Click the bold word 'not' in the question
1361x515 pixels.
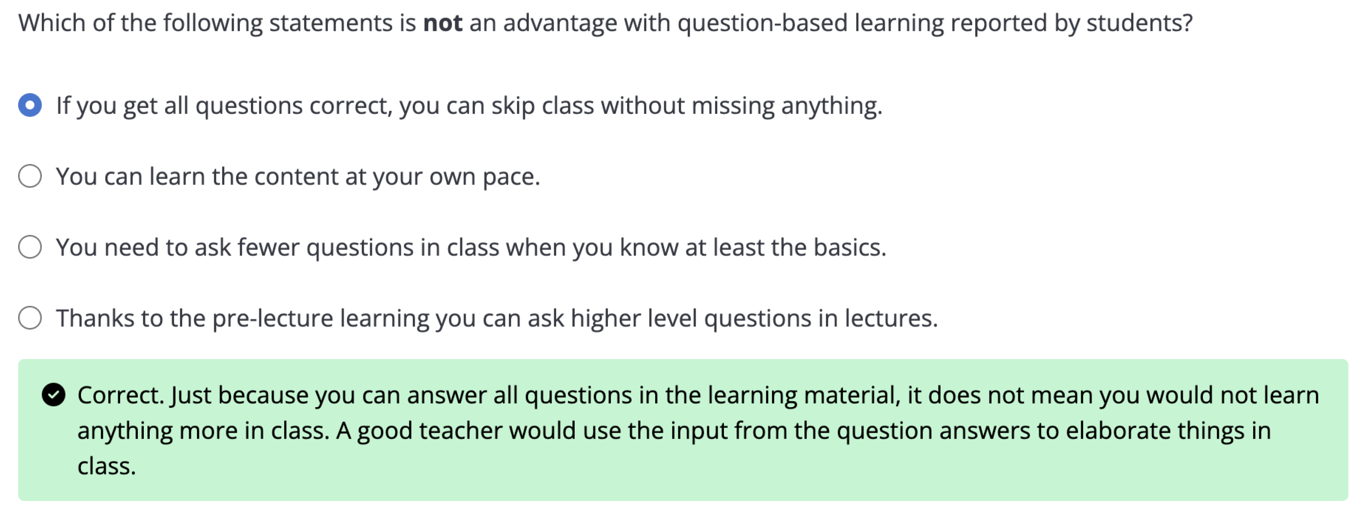coord(443,23)
